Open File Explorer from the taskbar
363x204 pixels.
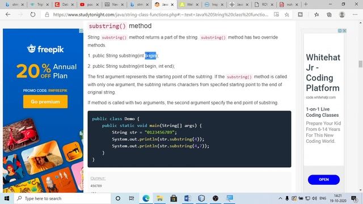pos(160,198)
